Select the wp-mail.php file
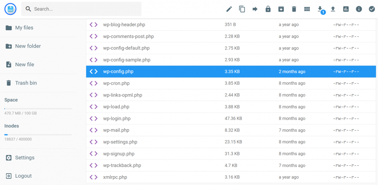The height and width of the screenshot is (185, 378). pyautogui.click(x=231, y=130)
